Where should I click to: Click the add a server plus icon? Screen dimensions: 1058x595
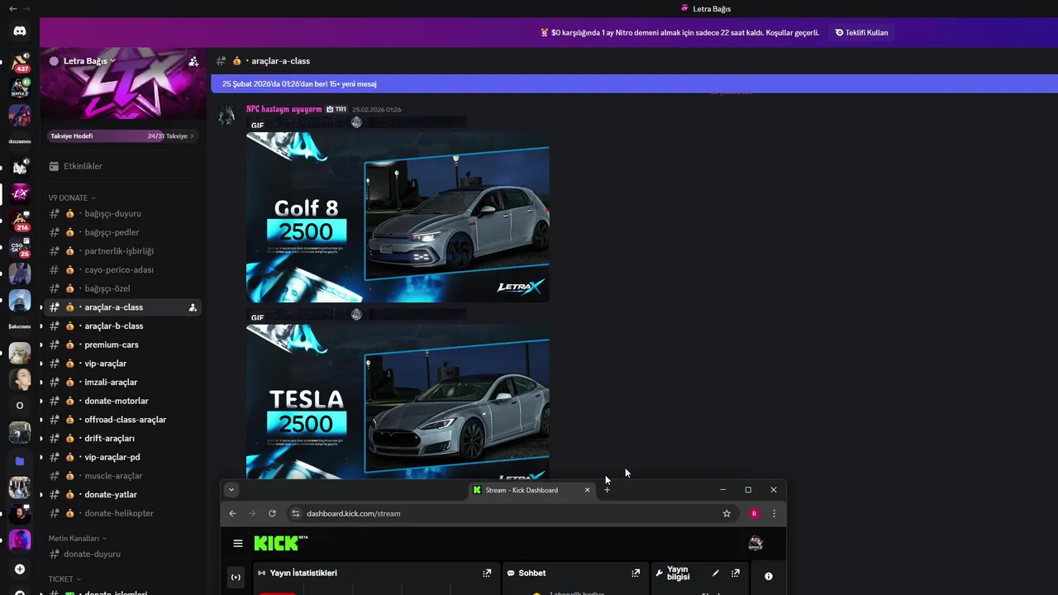click(x=20, y=569)
